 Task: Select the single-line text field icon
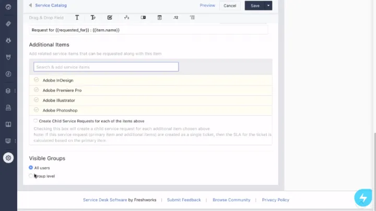[77, 18]
